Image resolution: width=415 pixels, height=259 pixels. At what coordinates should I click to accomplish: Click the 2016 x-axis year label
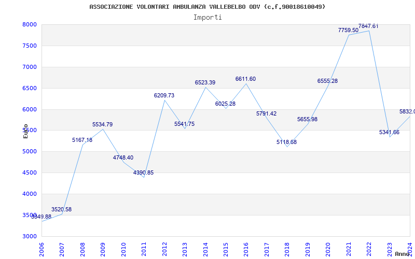coord(246,249)
